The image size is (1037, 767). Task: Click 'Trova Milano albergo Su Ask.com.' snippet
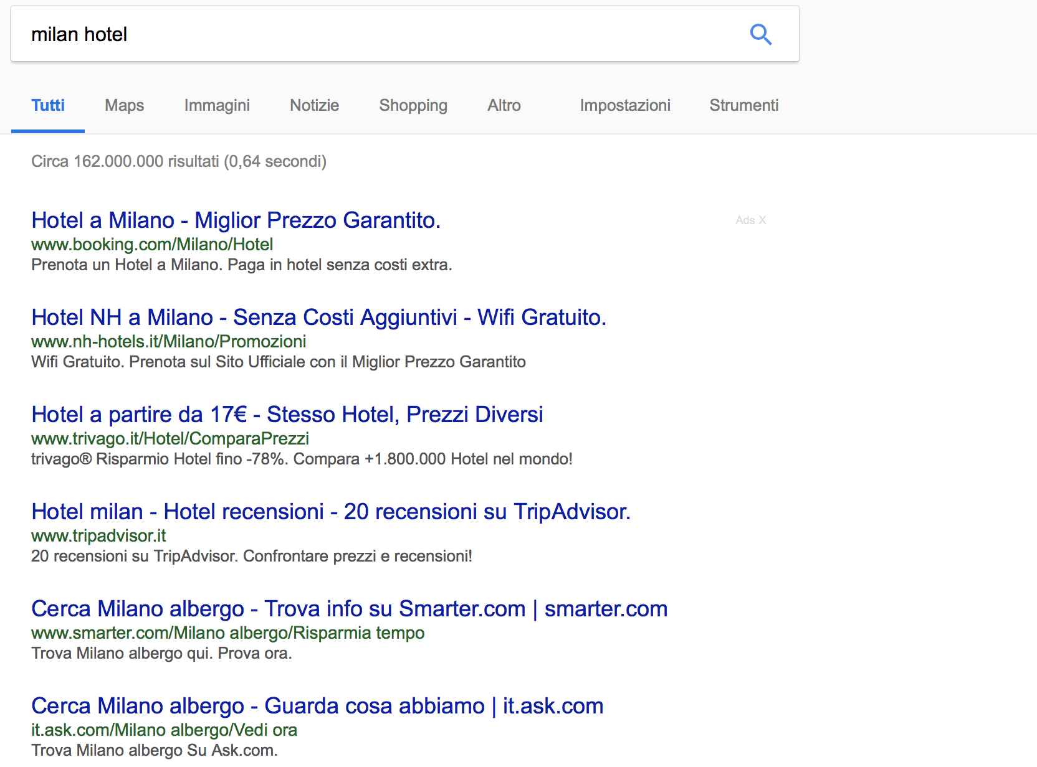click(154, 751)
